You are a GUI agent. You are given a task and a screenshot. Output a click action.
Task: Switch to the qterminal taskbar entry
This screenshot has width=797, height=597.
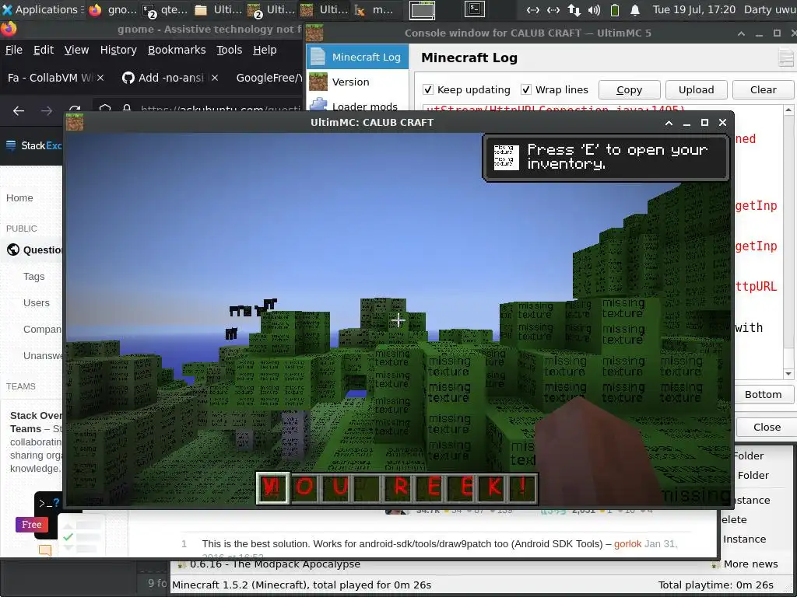click(x=165, y=9)
